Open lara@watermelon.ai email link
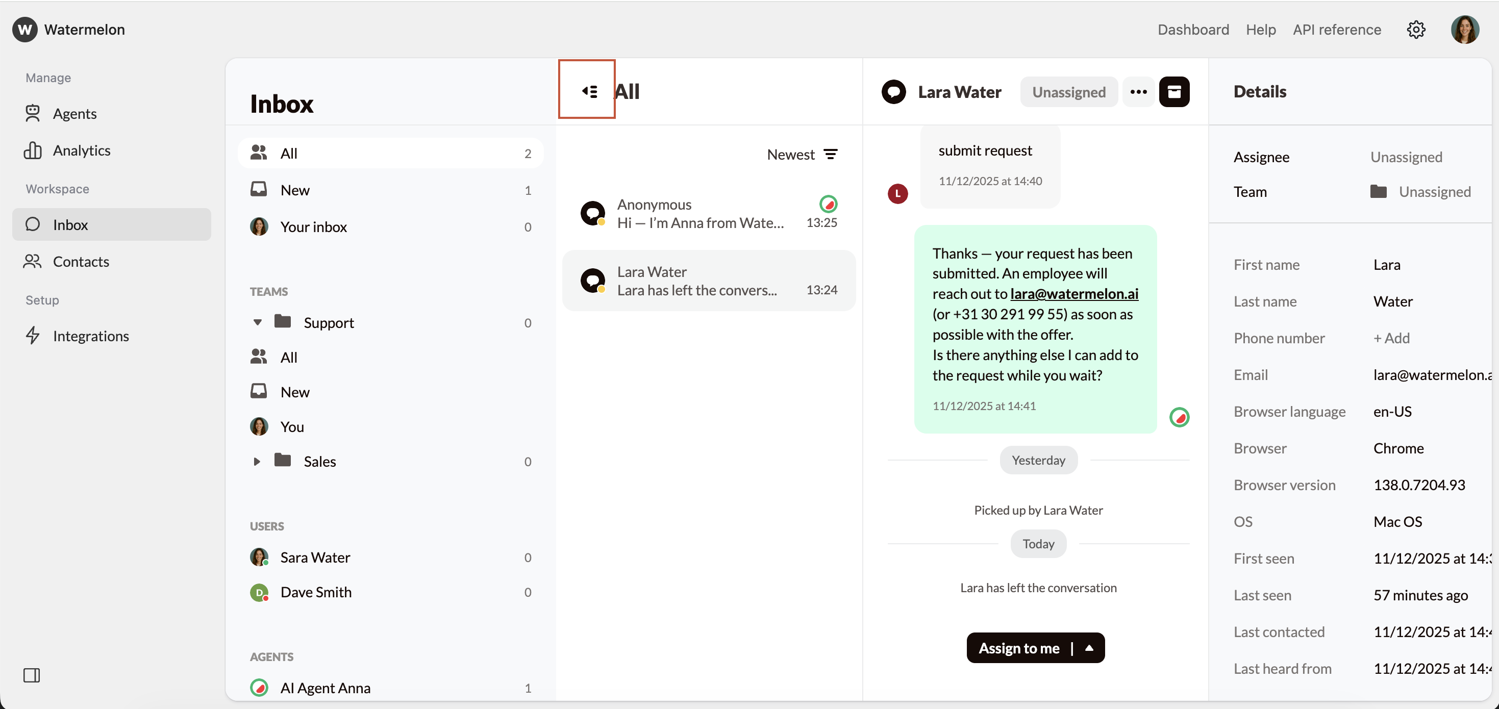This screenshot has height=709, width=1499. (x=1073, y=294)
